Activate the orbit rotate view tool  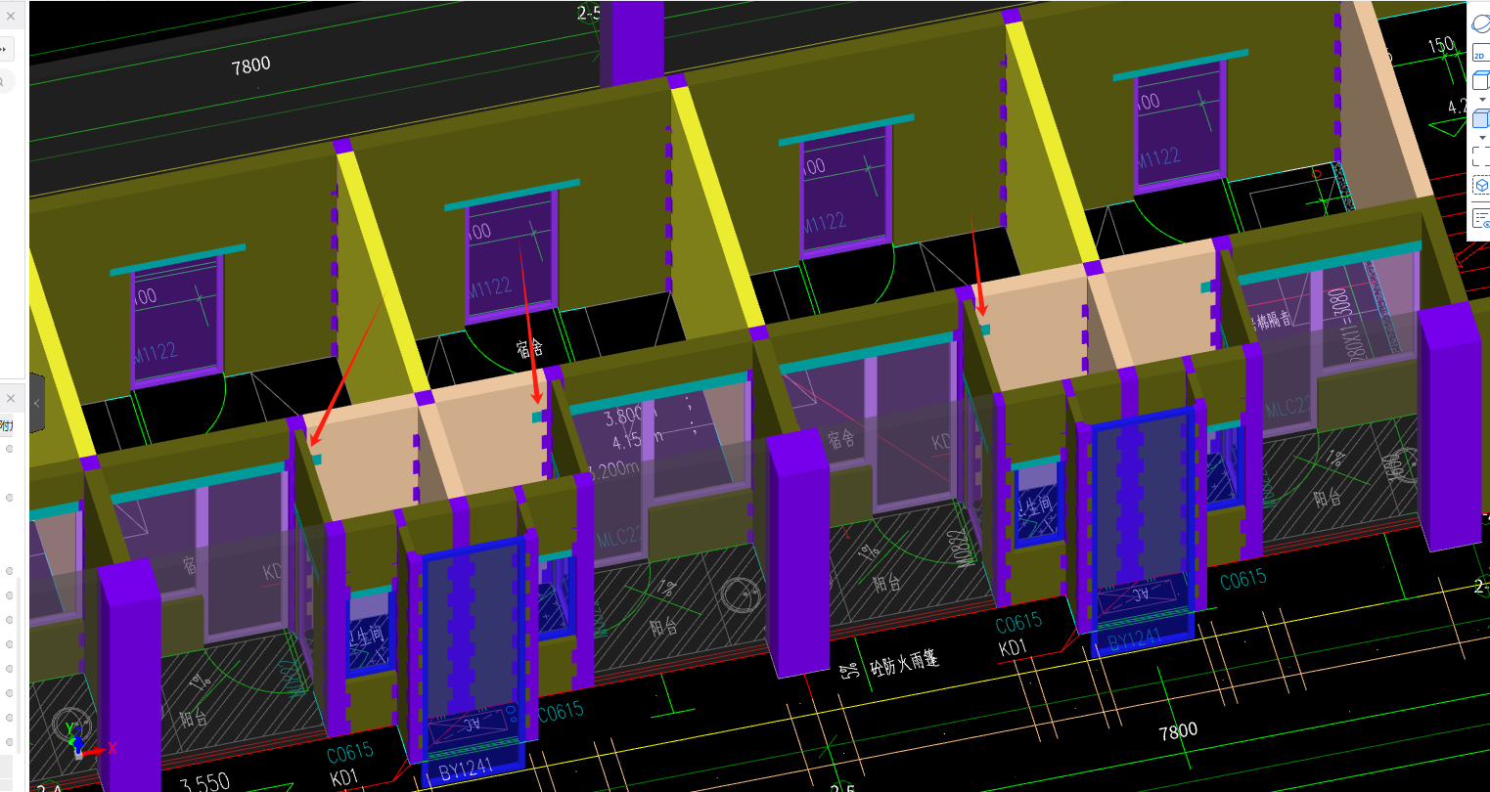point(1480,23)
